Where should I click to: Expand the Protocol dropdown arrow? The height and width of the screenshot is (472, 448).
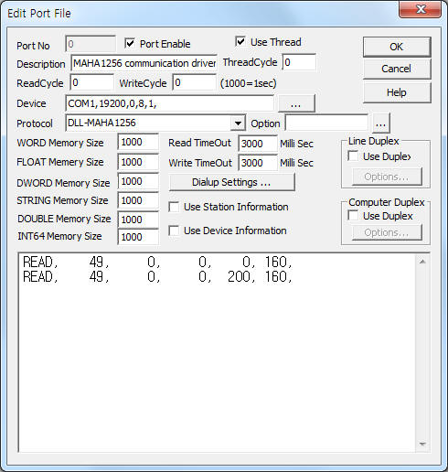(x=238, y=123)
